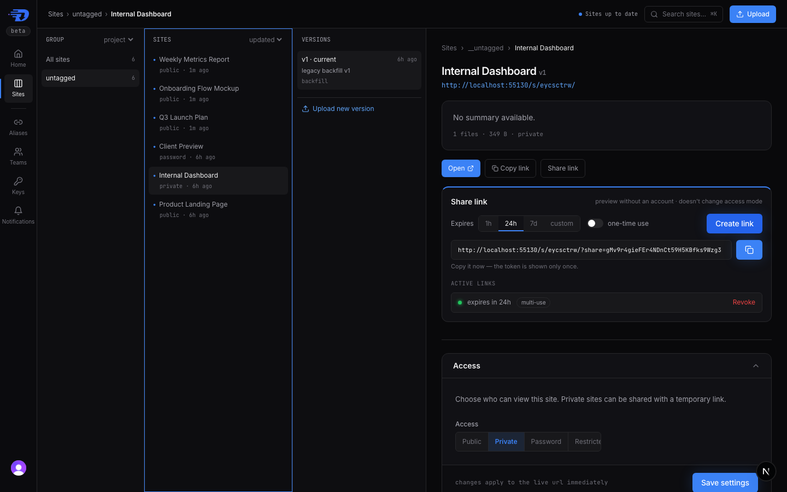Open Client Preview site

coord(218,151)
